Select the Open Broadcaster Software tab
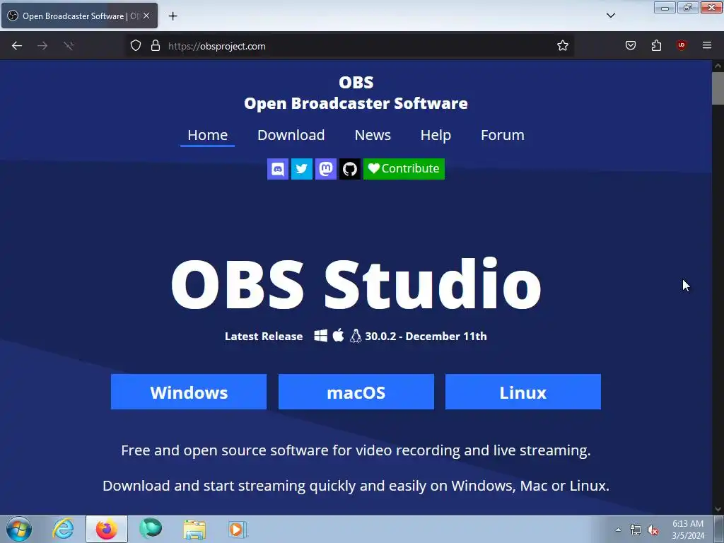 click(79, 16)
